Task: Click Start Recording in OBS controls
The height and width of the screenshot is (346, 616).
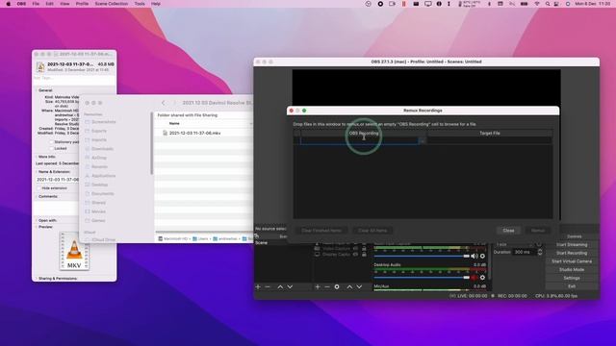Action: click(x=572, y=253)
